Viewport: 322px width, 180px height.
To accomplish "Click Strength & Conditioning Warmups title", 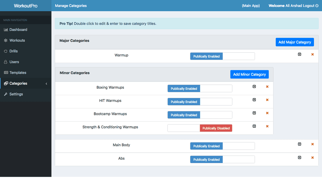I will [110, 127].
